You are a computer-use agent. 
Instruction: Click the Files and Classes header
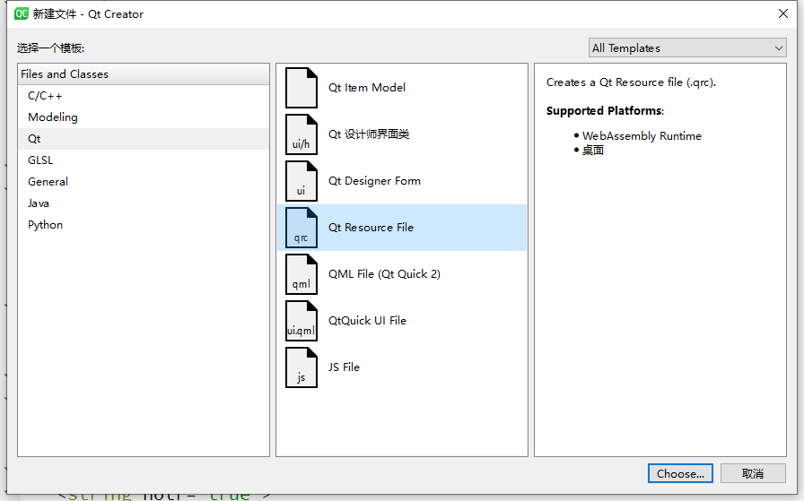click(x=143, y=74)
